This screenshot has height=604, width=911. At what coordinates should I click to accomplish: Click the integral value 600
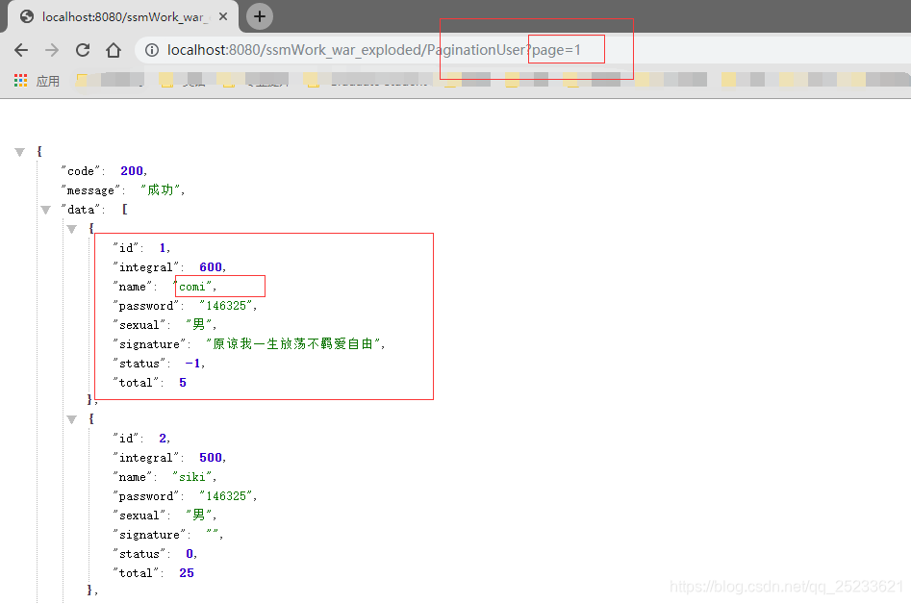tap(211, 267)
